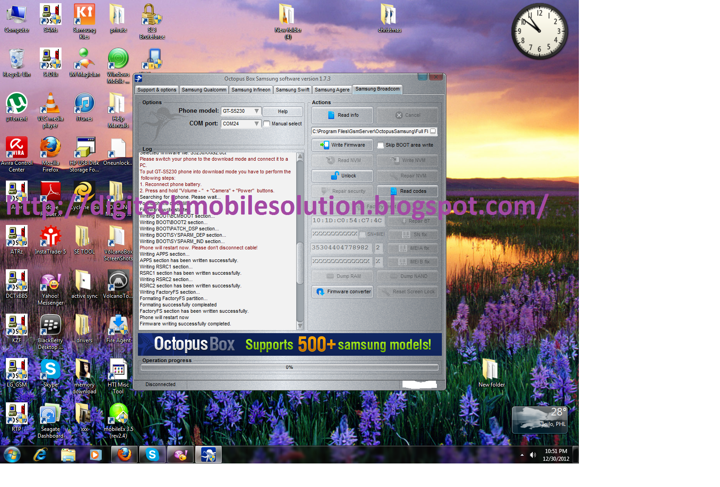Image resolution: width=720 pixels, height=487 pixels.
Task: Click the log scrollbar down arrow
Action: click(300, 326)
